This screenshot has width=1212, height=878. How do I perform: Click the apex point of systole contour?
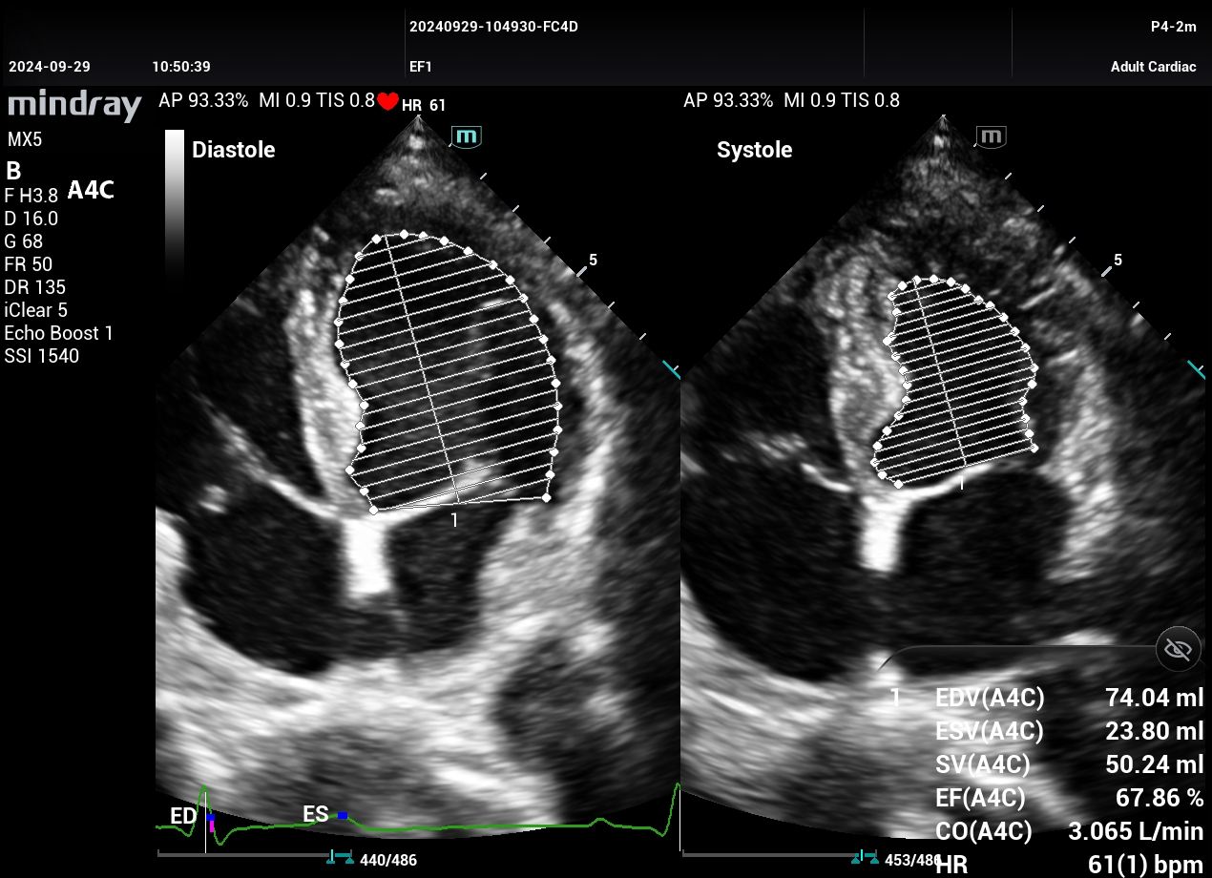click(x=918, y=281)
